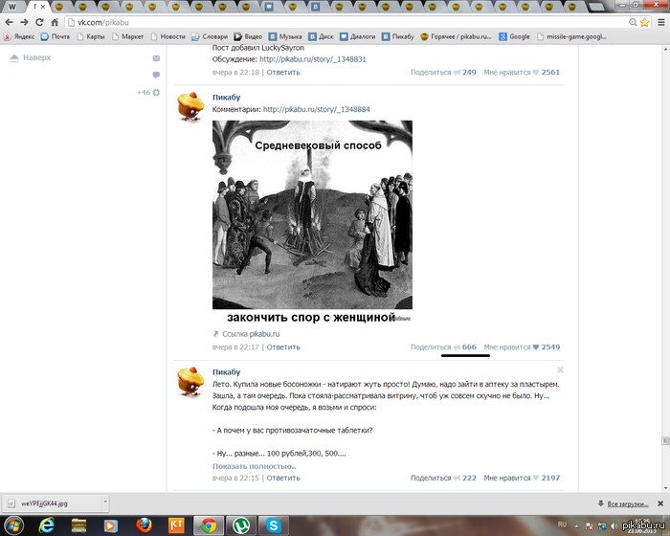Go forward with the browser forward arrow
Image resolution: width=670 pixels, height=536 pixels.
[x=24, y=22]
